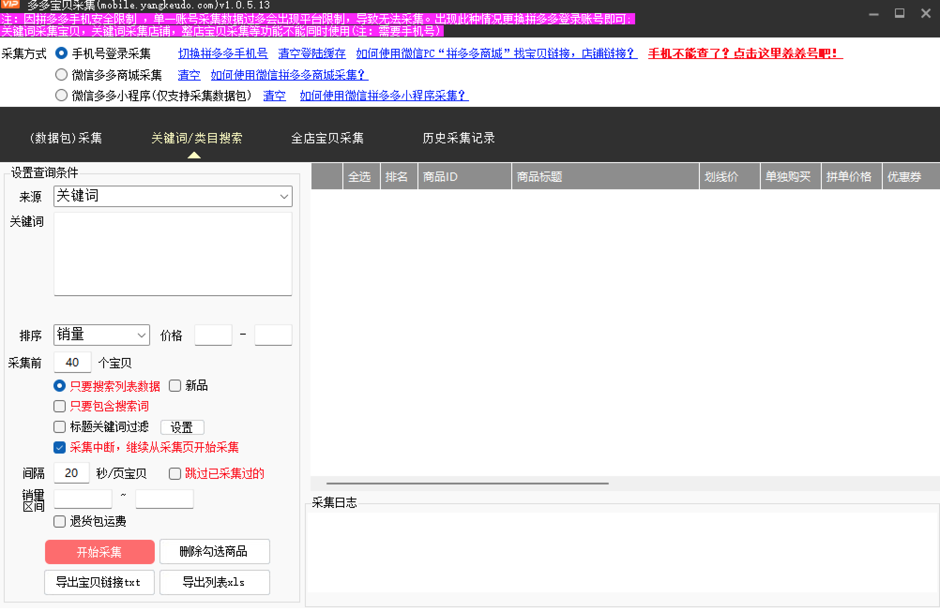
Task: Click 设置 button for title filter
Action: (x=182, y=427)
